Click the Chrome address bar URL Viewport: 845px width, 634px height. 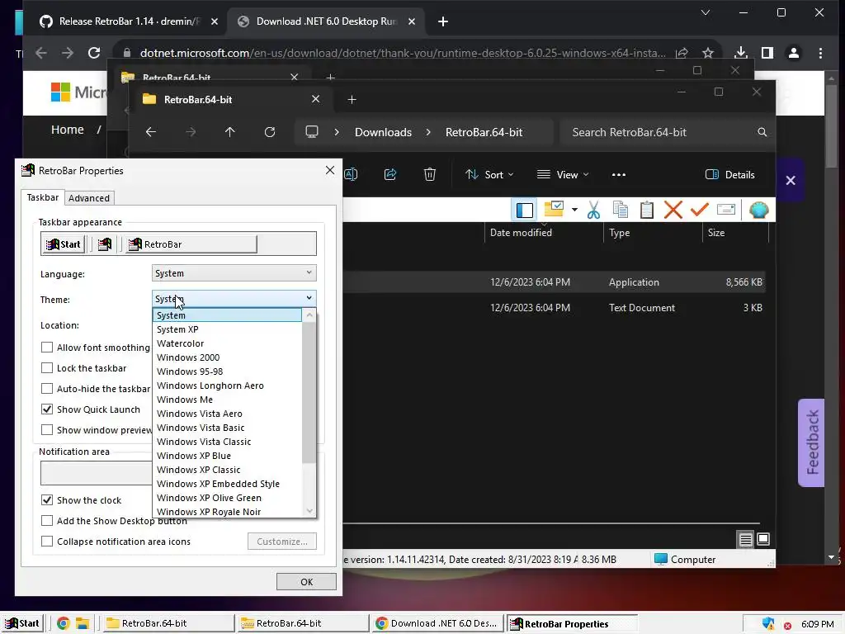pos(403,53)
